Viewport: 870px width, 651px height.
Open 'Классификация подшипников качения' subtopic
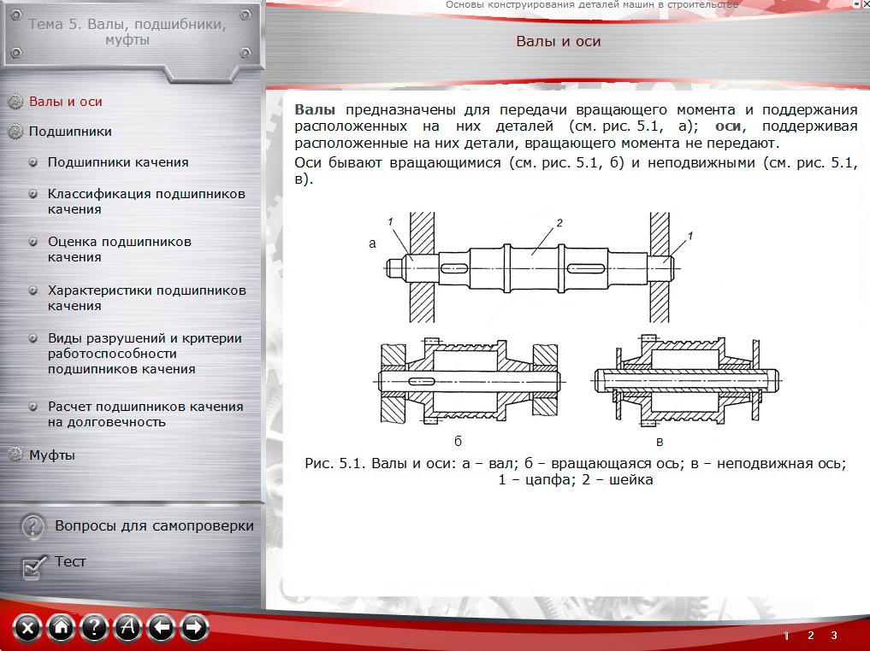(x=146, y=202)
